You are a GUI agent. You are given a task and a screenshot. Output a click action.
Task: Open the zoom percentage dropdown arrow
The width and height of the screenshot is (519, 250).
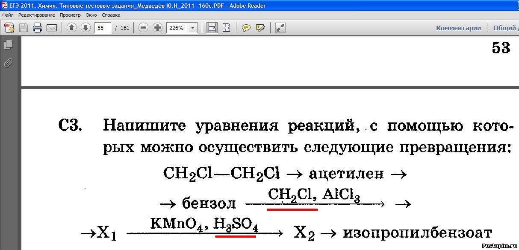click(x=193, y=28)
